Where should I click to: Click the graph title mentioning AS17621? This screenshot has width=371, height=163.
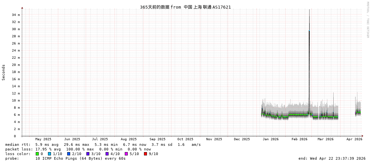coord(185,7)
